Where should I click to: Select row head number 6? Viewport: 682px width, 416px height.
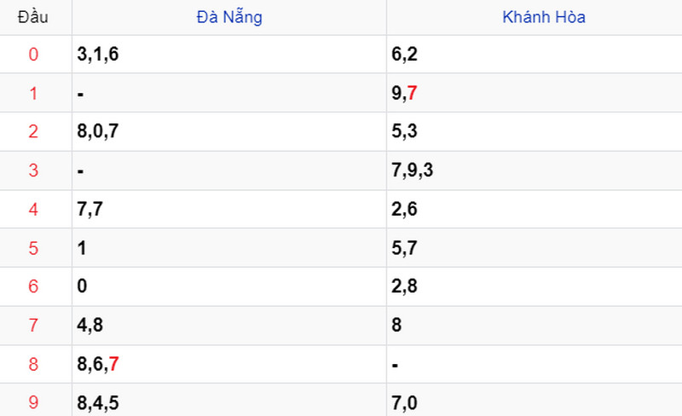pyautogui.click(x=33, y=286)
